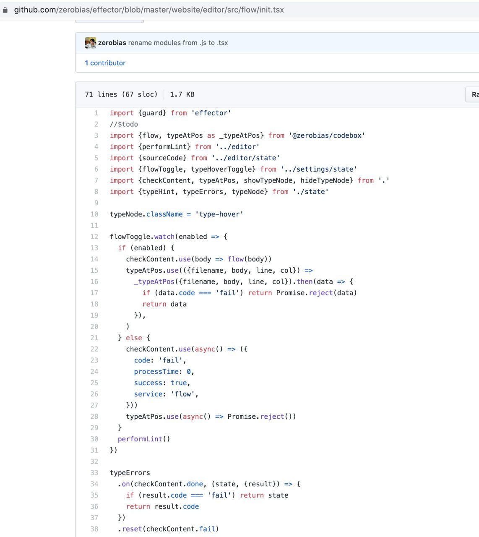Select line number 16 in the gutter
This screenshot has width=479, height=537.
[94, 282]
